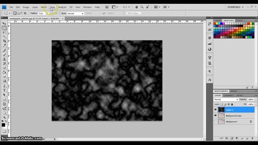Open the Character panel icon
258x145 pixels.
point(210,80)
